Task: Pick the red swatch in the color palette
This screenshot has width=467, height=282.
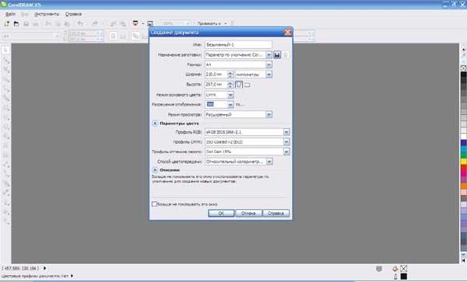Action: tap(464, 168)
